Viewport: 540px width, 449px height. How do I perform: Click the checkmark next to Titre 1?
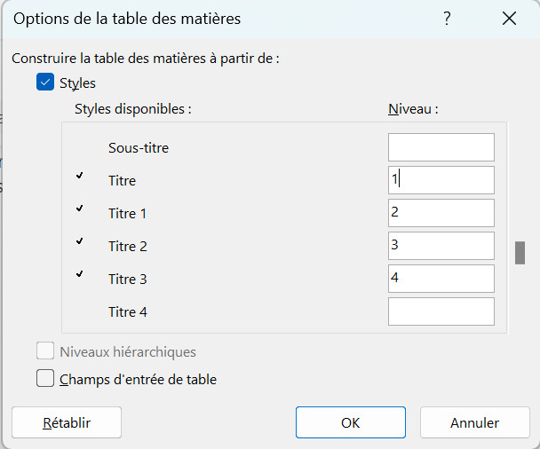80,209
